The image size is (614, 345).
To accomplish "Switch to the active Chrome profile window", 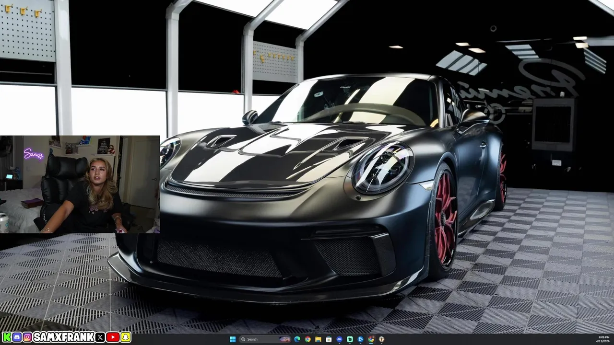I will [x=371, y=339].
